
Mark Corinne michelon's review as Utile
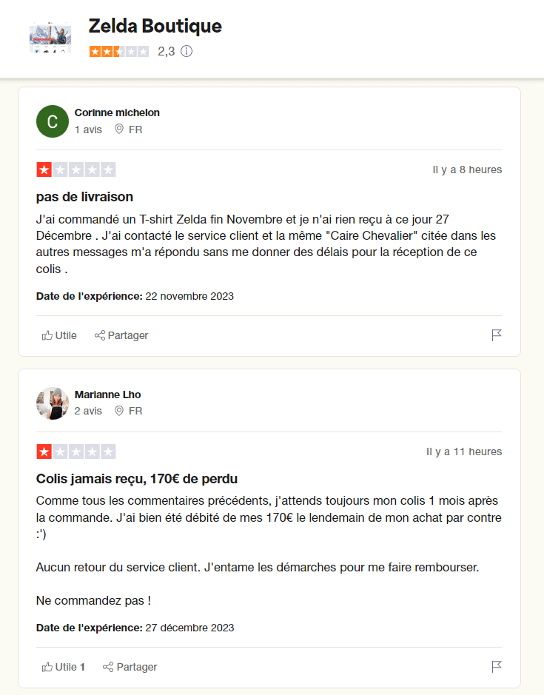[x=59, y=335]
